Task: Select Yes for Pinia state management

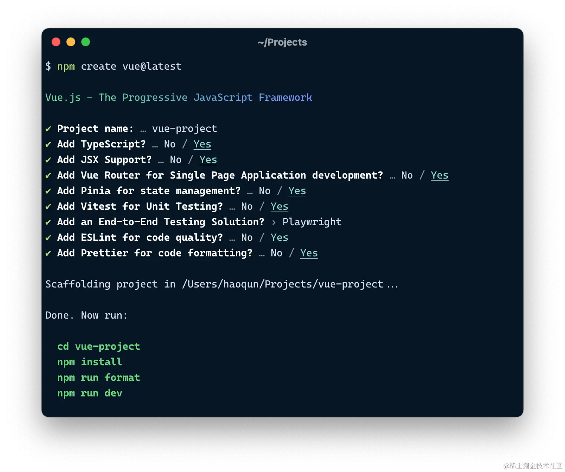Action: 297,191
